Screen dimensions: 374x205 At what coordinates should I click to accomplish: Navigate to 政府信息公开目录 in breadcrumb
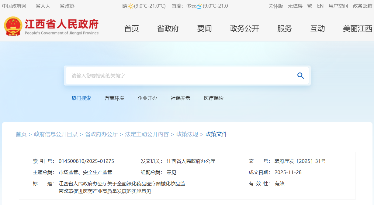pos(56,134)
